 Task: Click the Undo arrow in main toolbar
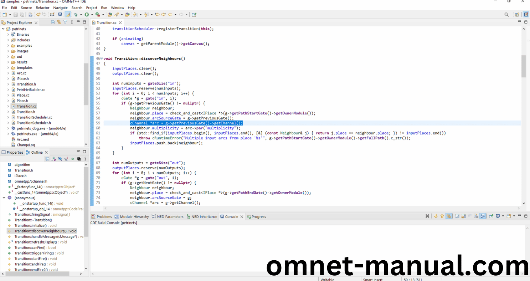coord(38,15)
